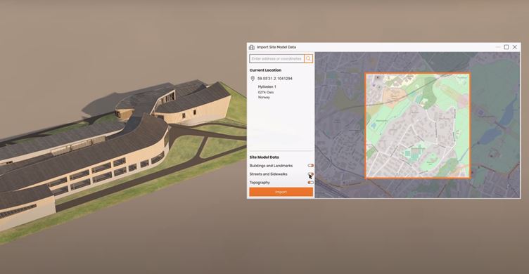Close the Import Site Model Data dialog
Viewport: 529px width, 274px height.
pyautogui.click(x=515, y=47)
